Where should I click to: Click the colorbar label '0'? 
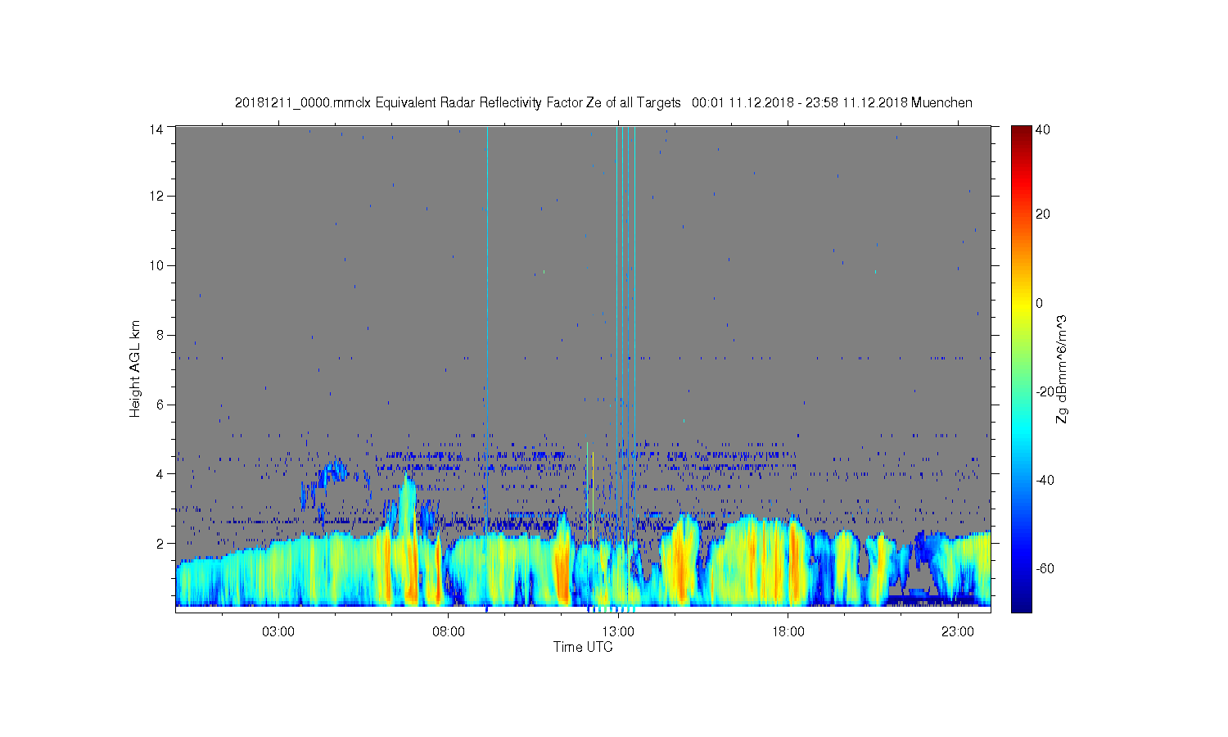[1039, 303]
